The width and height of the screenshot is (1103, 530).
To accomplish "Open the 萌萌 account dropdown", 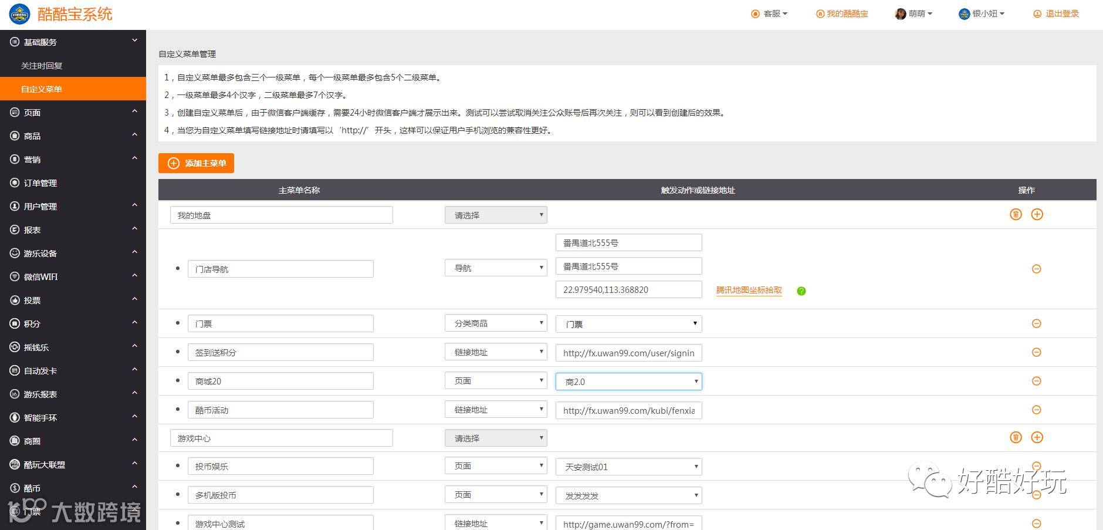I will point(914,14).
